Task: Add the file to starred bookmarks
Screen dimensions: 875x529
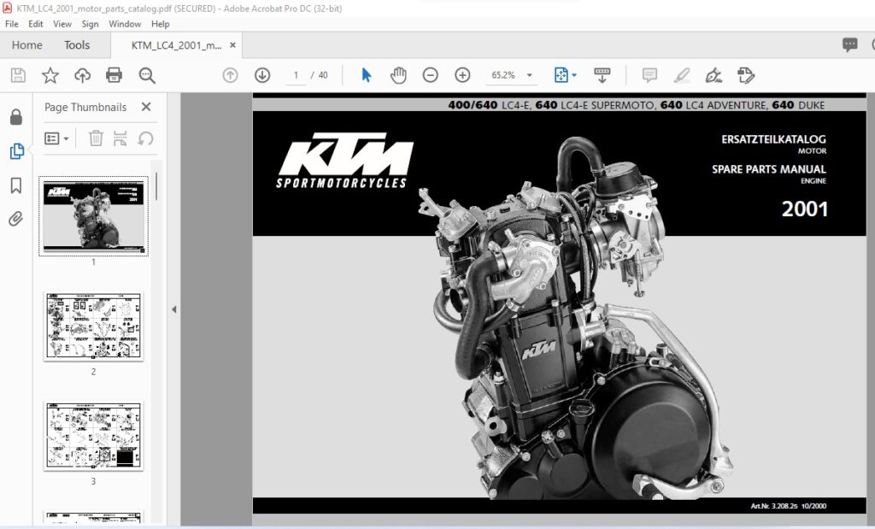Action: (x=50, y=75)
